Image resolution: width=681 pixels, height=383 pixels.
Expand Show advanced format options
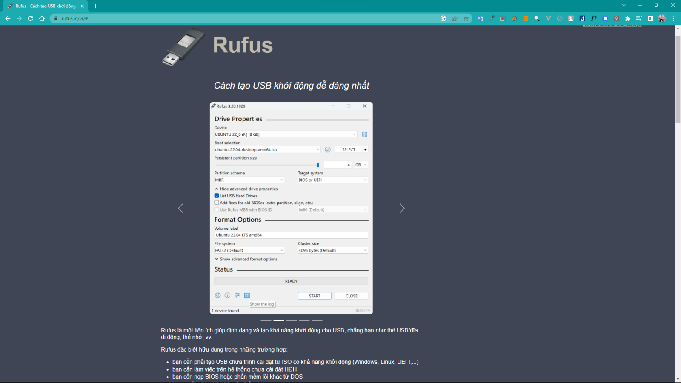246,259
